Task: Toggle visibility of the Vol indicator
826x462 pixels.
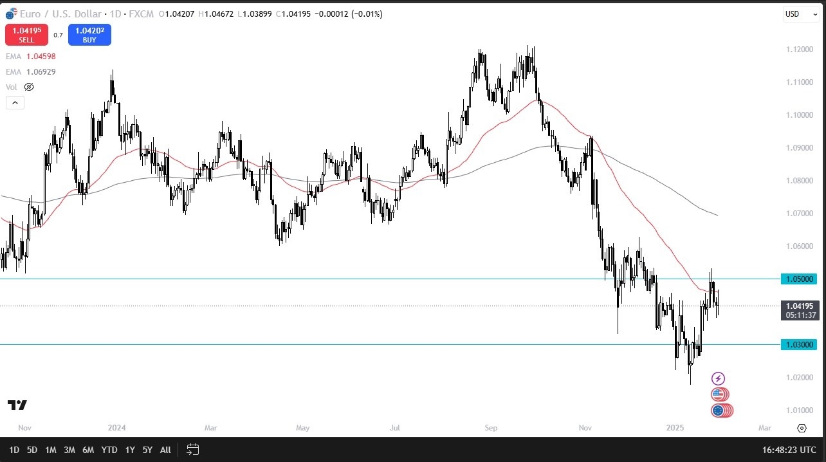Action: [29, 87]
